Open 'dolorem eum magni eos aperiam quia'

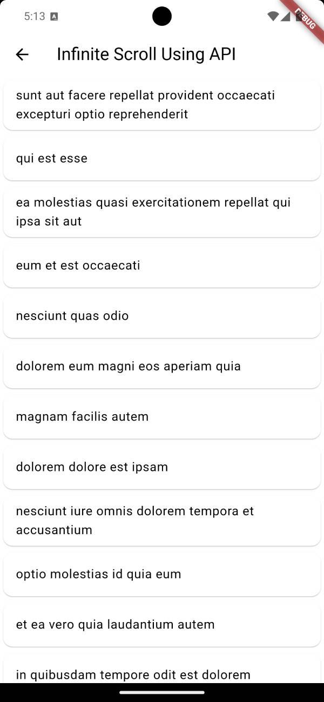click(x=162, y=366)
